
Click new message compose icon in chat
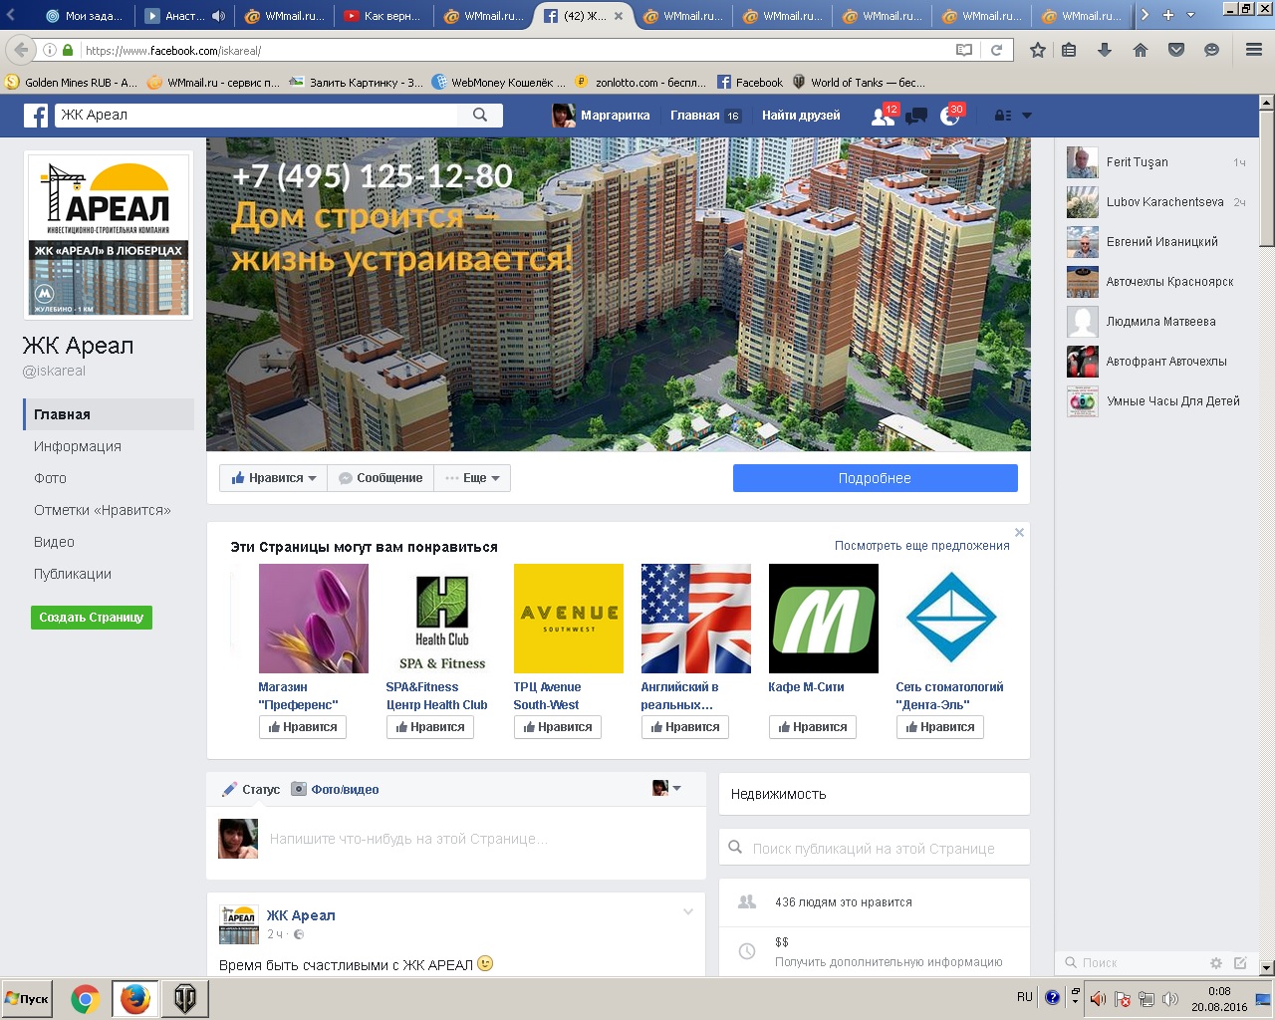point(1240,963)
